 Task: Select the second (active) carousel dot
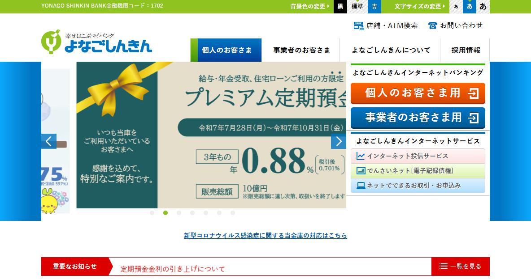pyautogui.click(x=165, y=213)
